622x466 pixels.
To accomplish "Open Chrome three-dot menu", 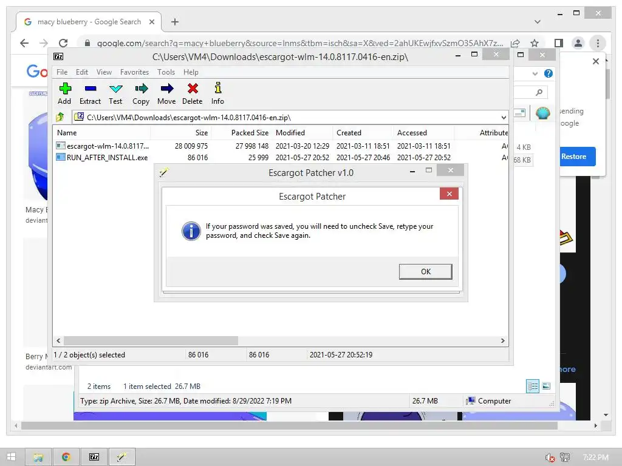I will (x=598, y=43).
